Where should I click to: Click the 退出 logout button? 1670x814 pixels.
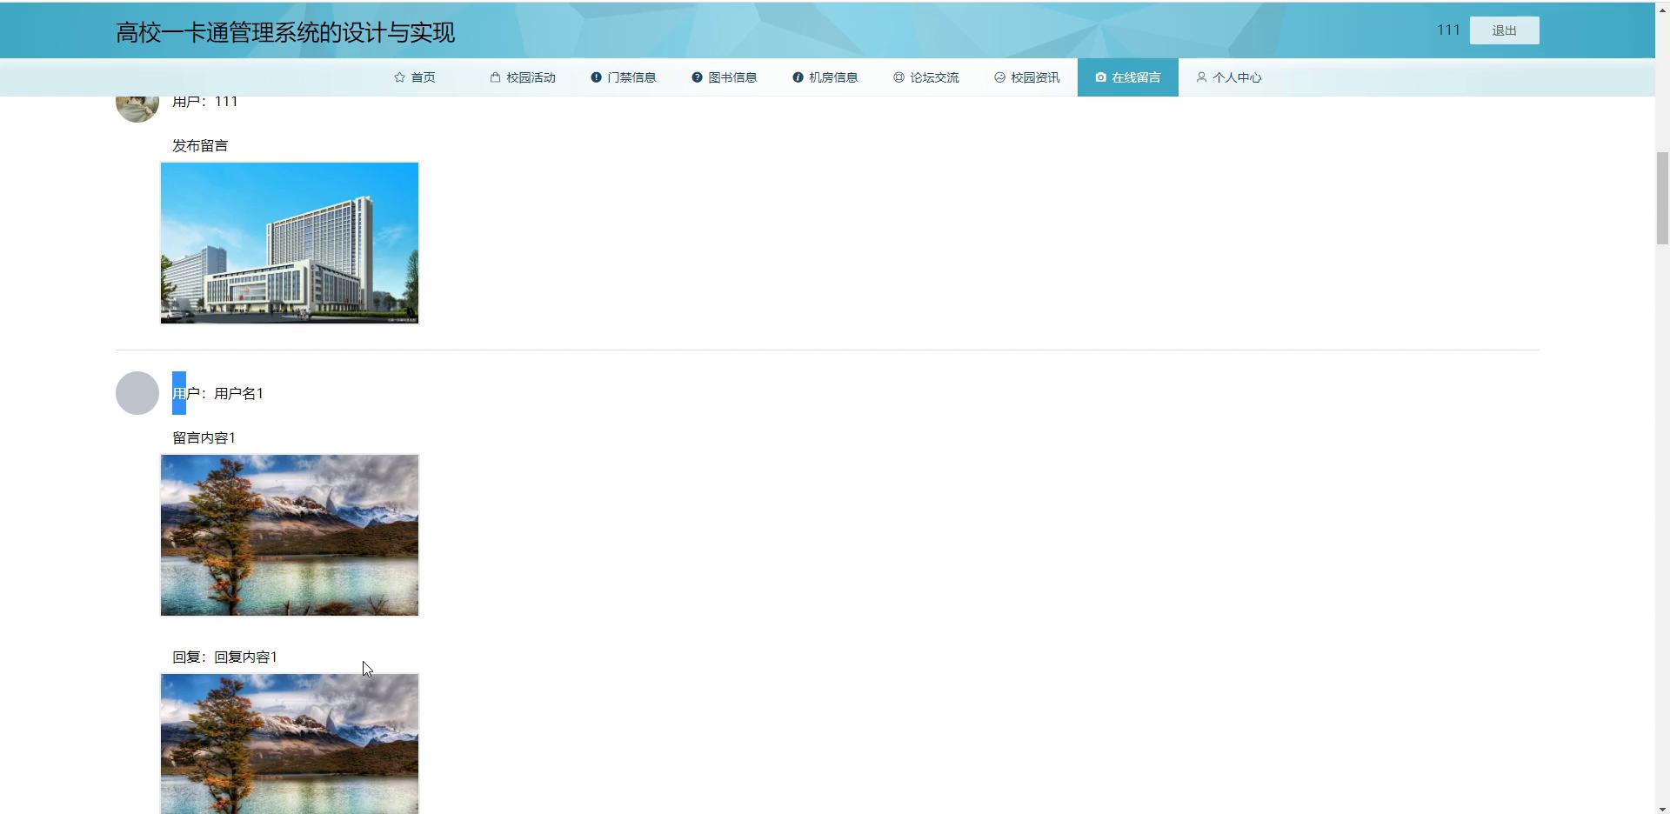1504,30
